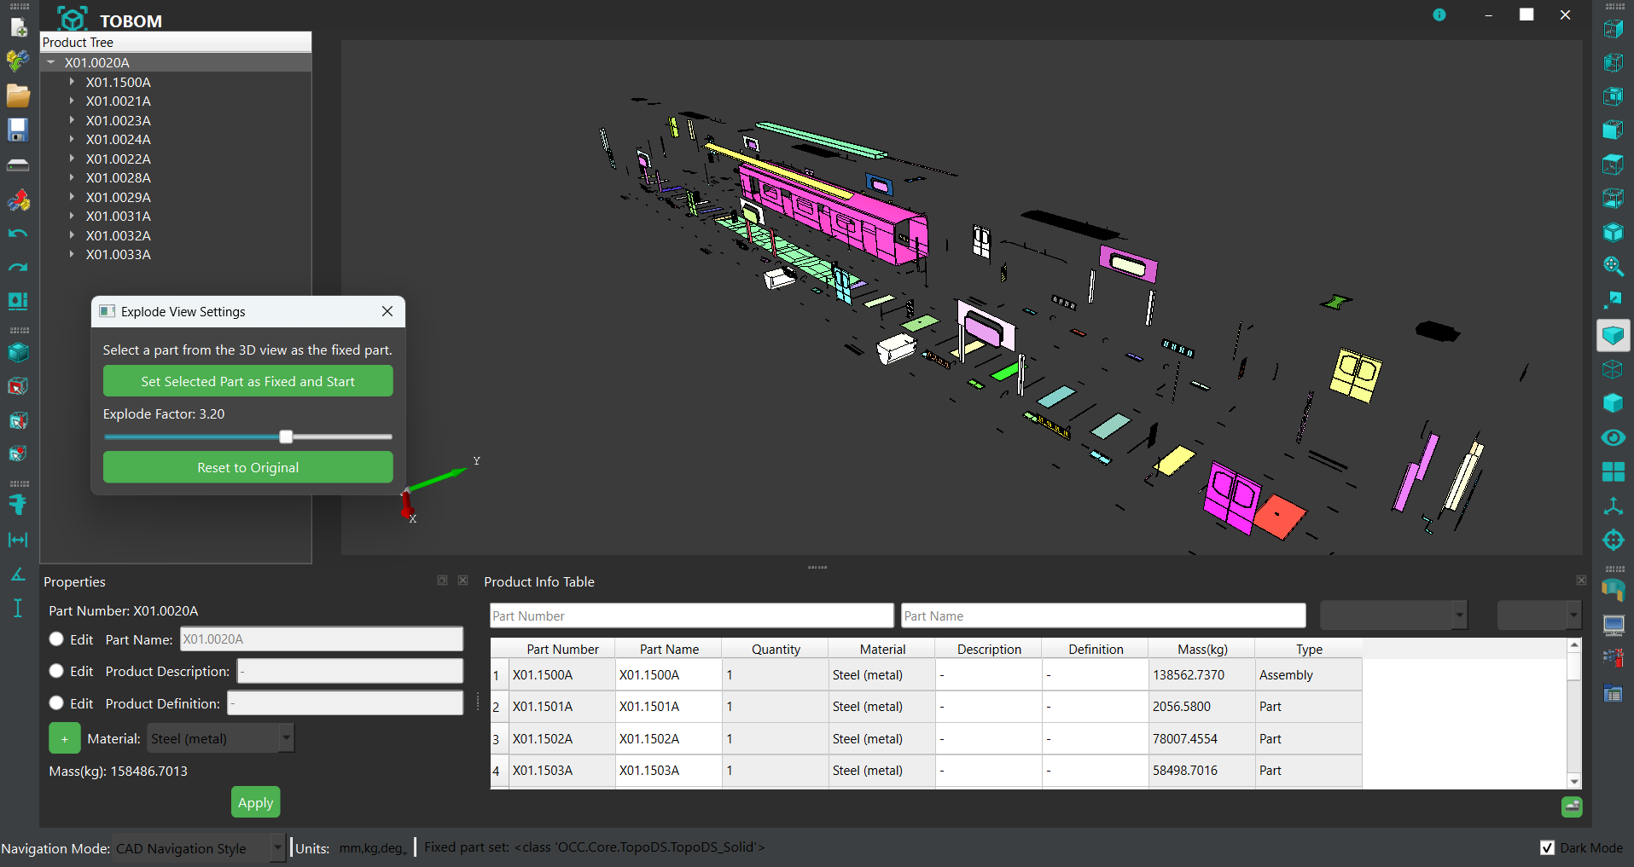
Task: Click Set Selected Part as Fixed and Start
Action: pos(247,382)
